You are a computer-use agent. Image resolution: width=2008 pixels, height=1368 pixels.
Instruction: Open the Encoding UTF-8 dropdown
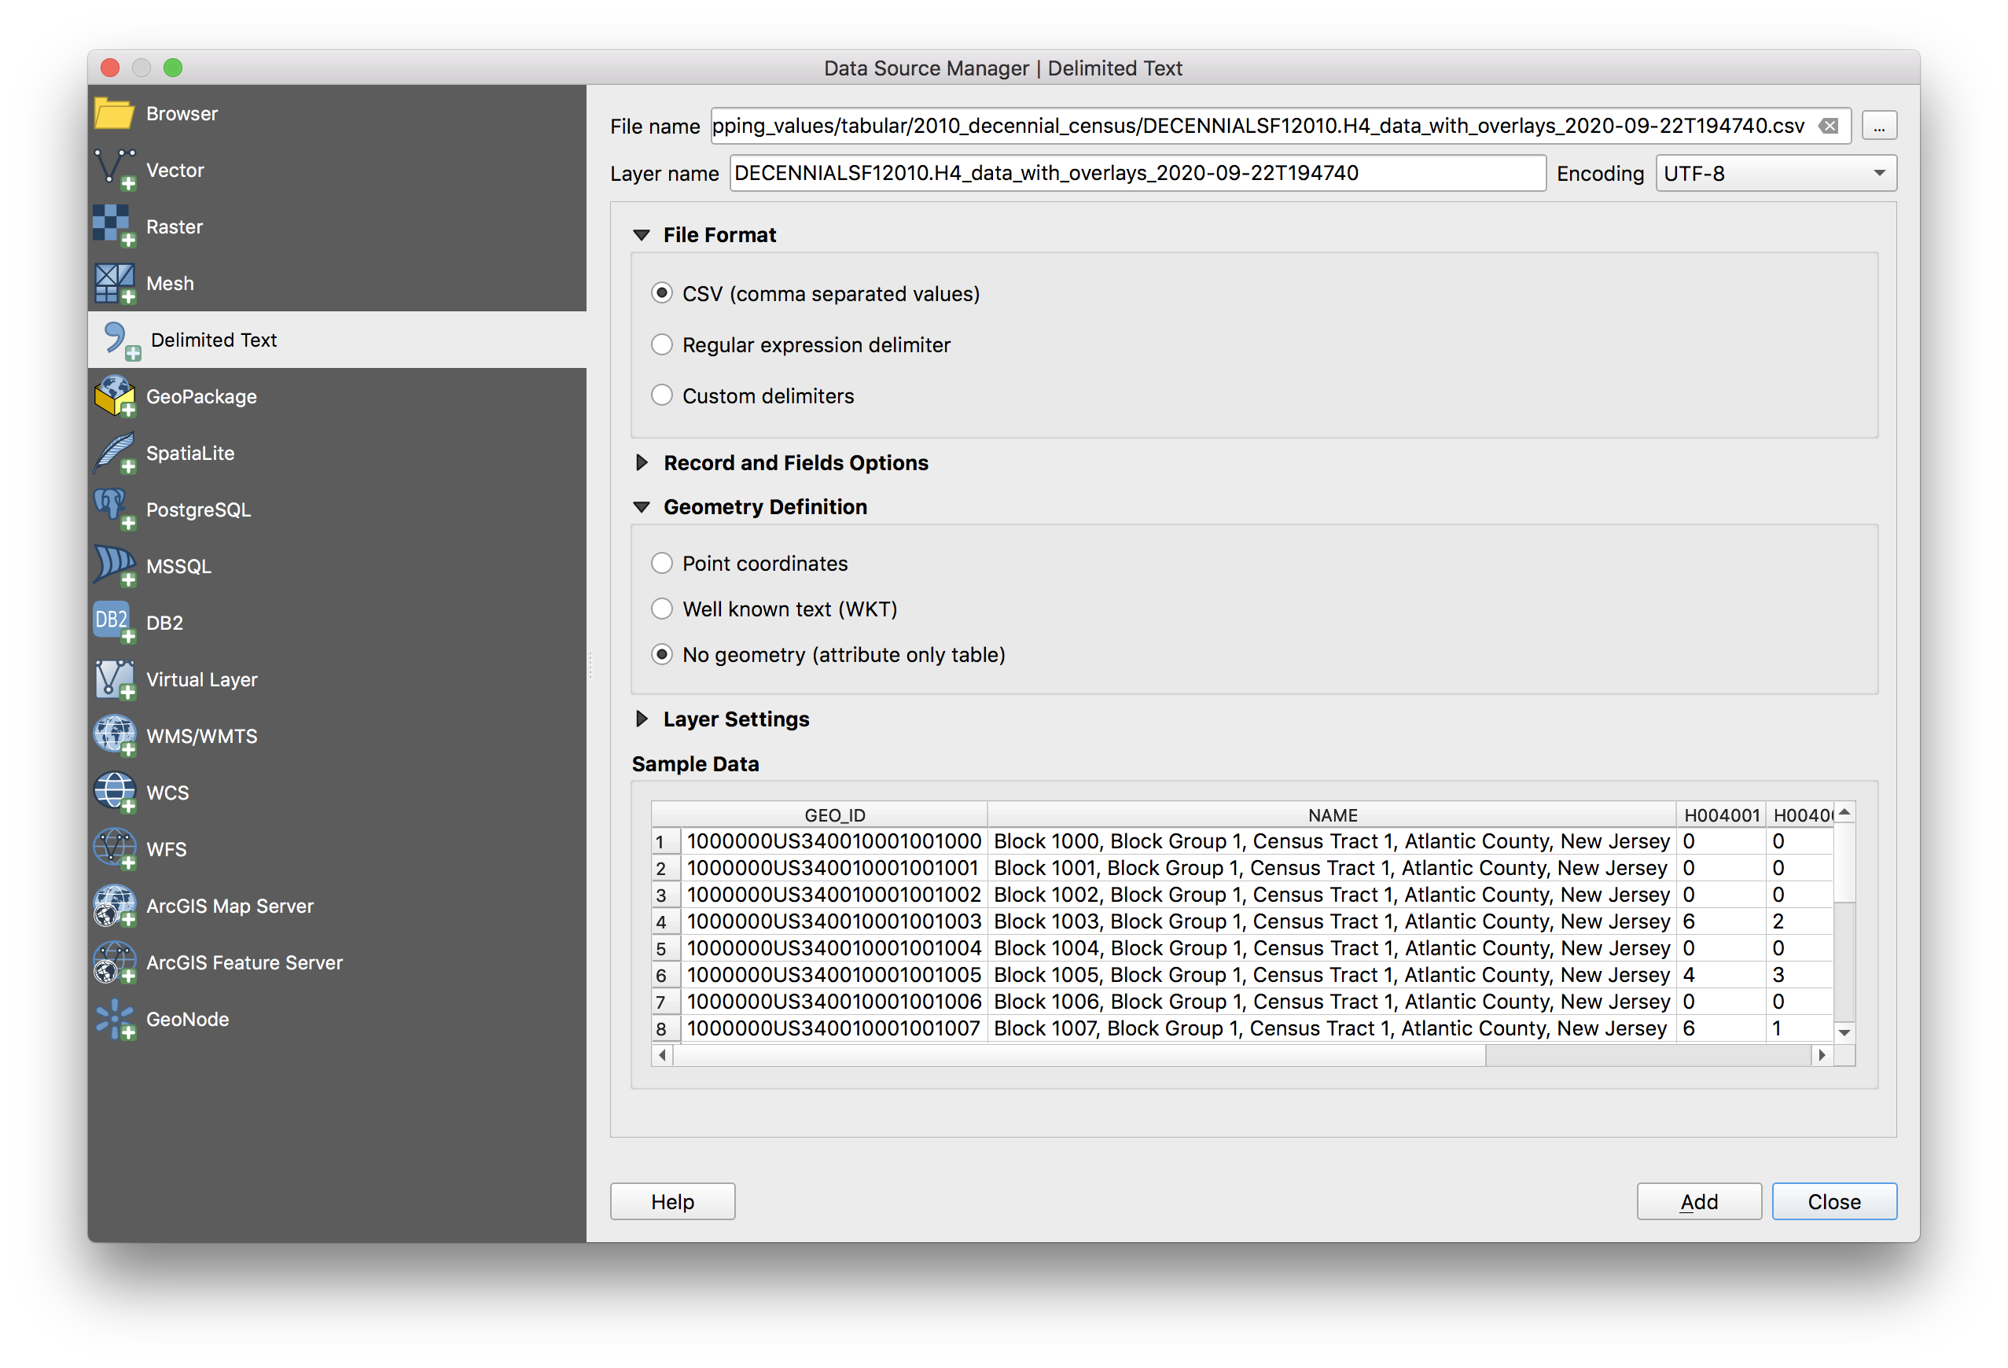1774,174
